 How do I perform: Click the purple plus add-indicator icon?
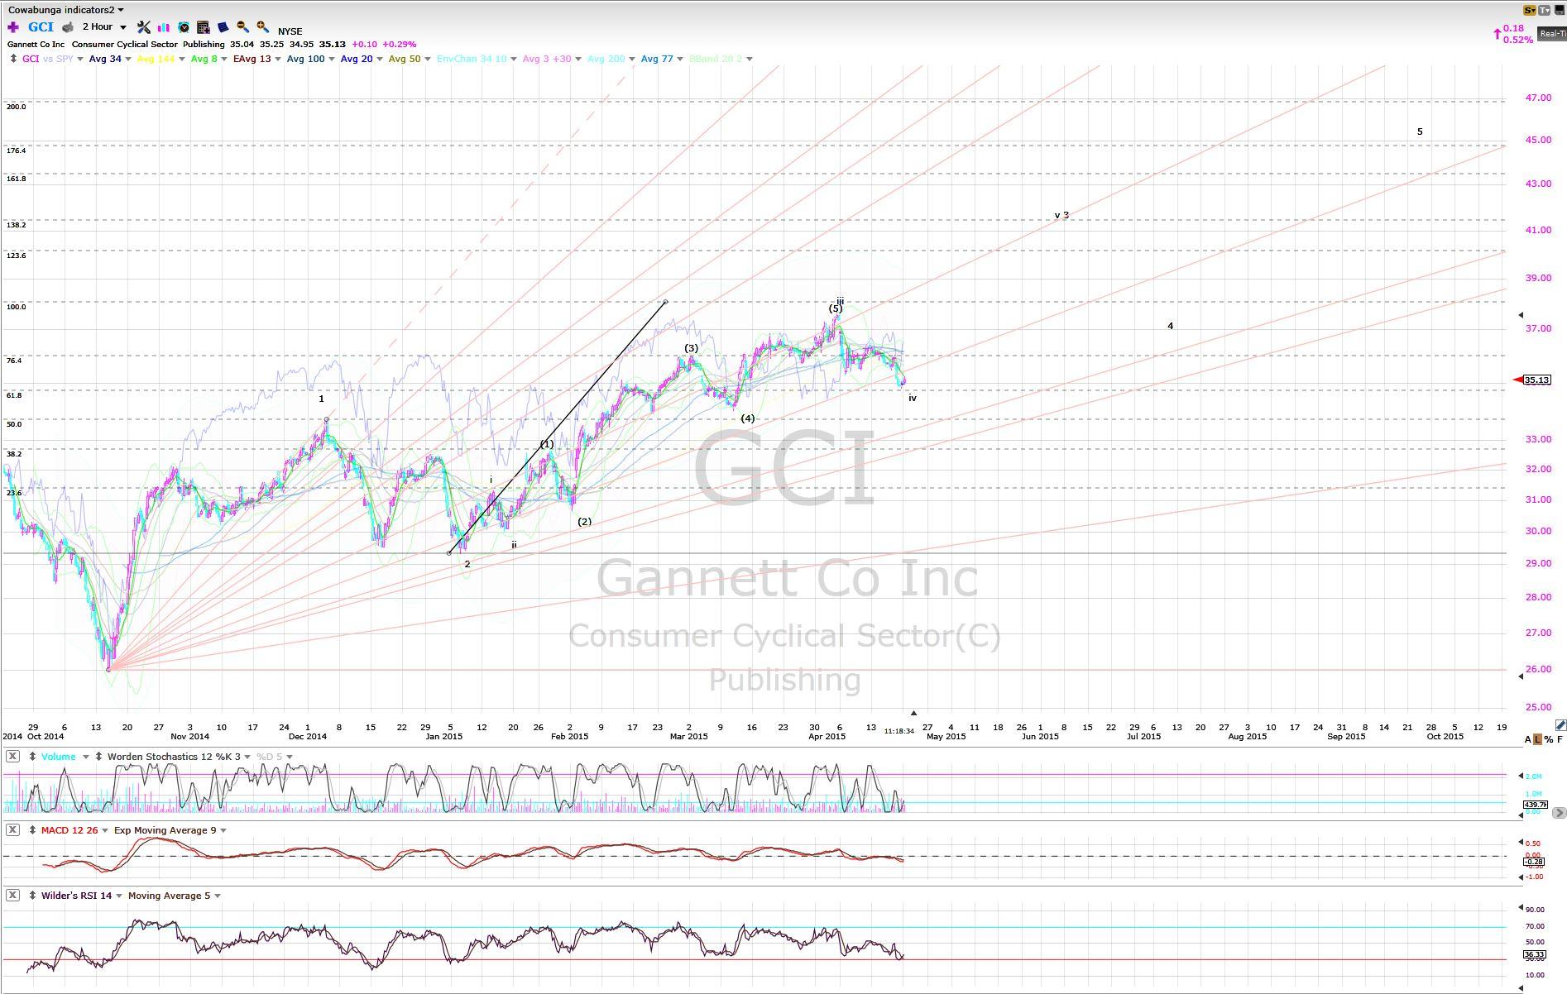pos(13,27)
